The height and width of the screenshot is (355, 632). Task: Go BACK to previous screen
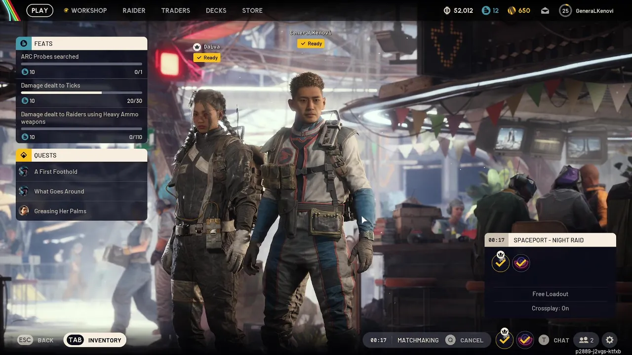pos(45,340)
